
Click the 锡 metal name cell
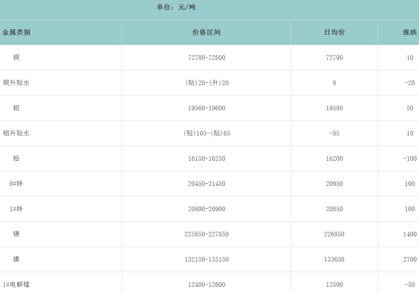pos(16,234)
